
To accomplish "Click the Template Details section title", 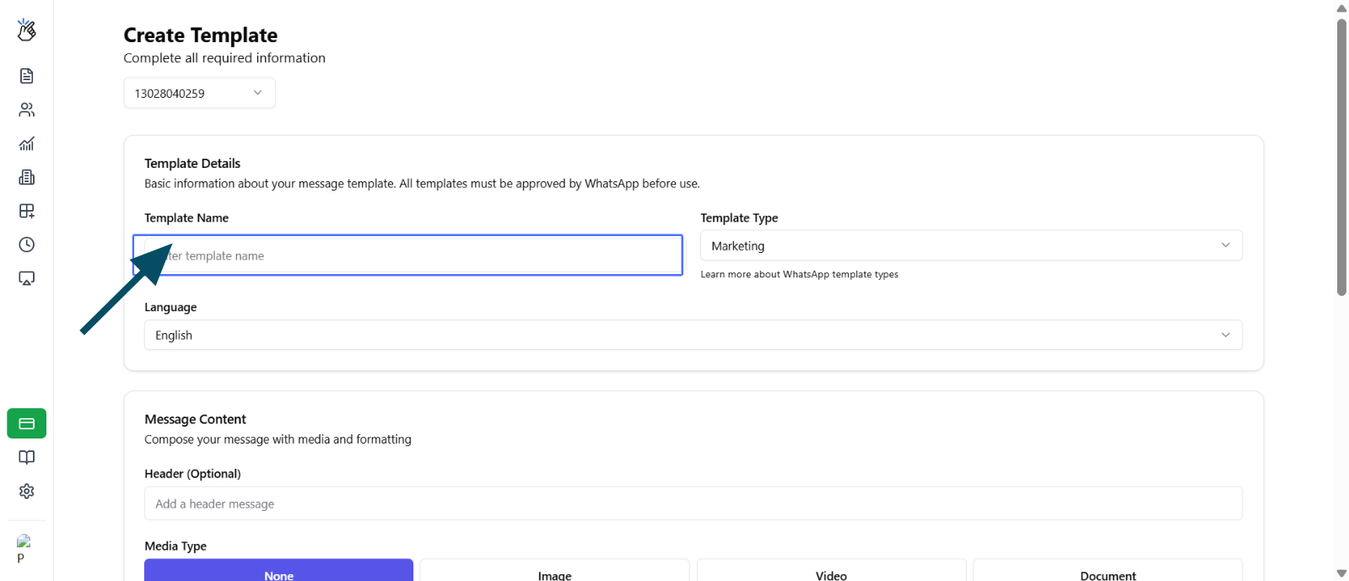I will coord(192,164).
